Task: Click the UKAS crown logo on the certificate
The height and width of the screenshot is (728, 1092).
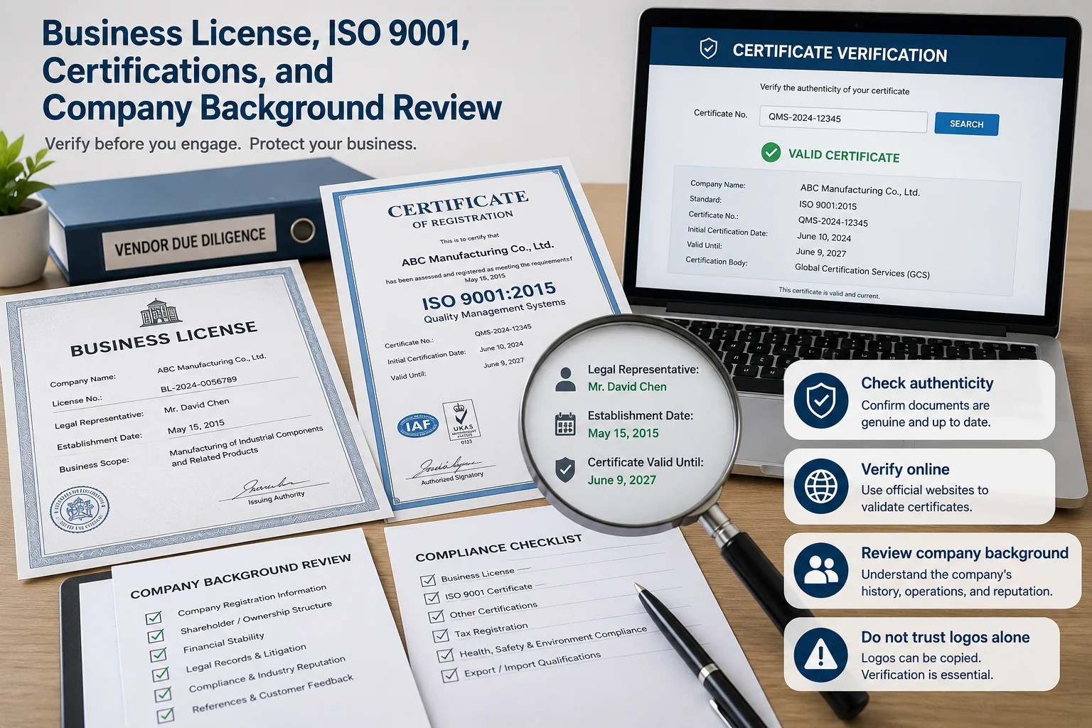Action: tap(461, 422)
